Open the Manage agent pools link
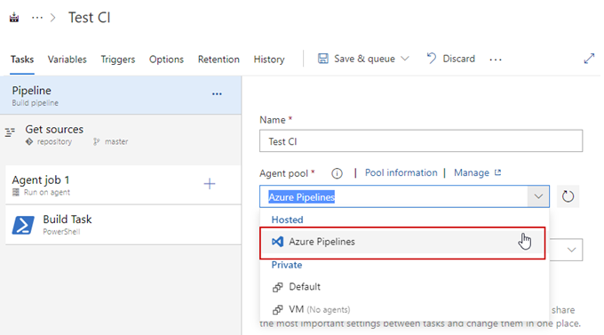604x335 pixels. coord(472,172)
